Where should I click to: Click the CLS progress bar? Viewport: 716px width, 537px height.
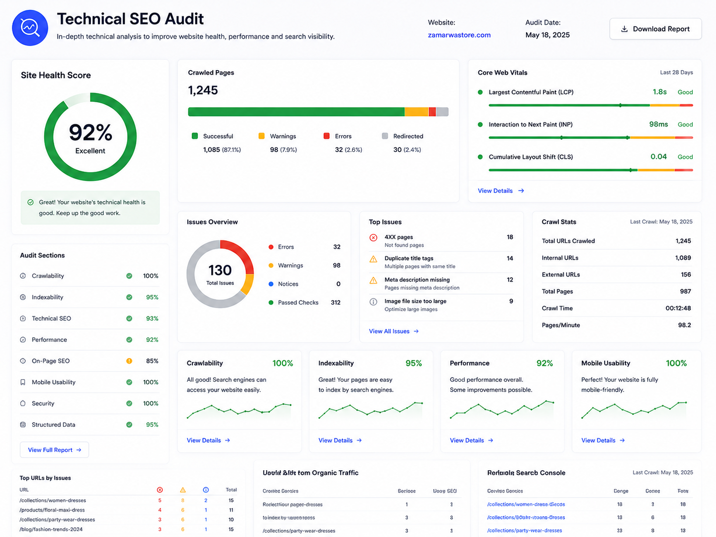(591, 170)
